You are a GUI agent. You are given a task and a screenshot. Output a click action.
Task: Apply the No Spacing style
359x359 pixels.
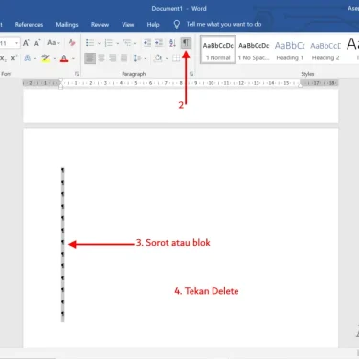coord(254,51)
